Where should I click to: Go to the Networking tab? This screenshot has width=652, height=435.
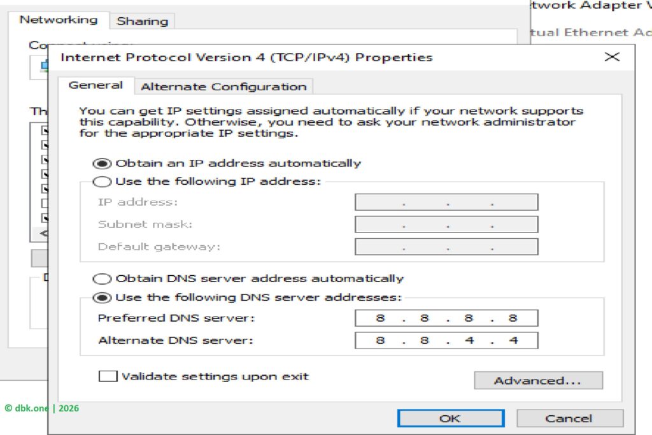59,20
